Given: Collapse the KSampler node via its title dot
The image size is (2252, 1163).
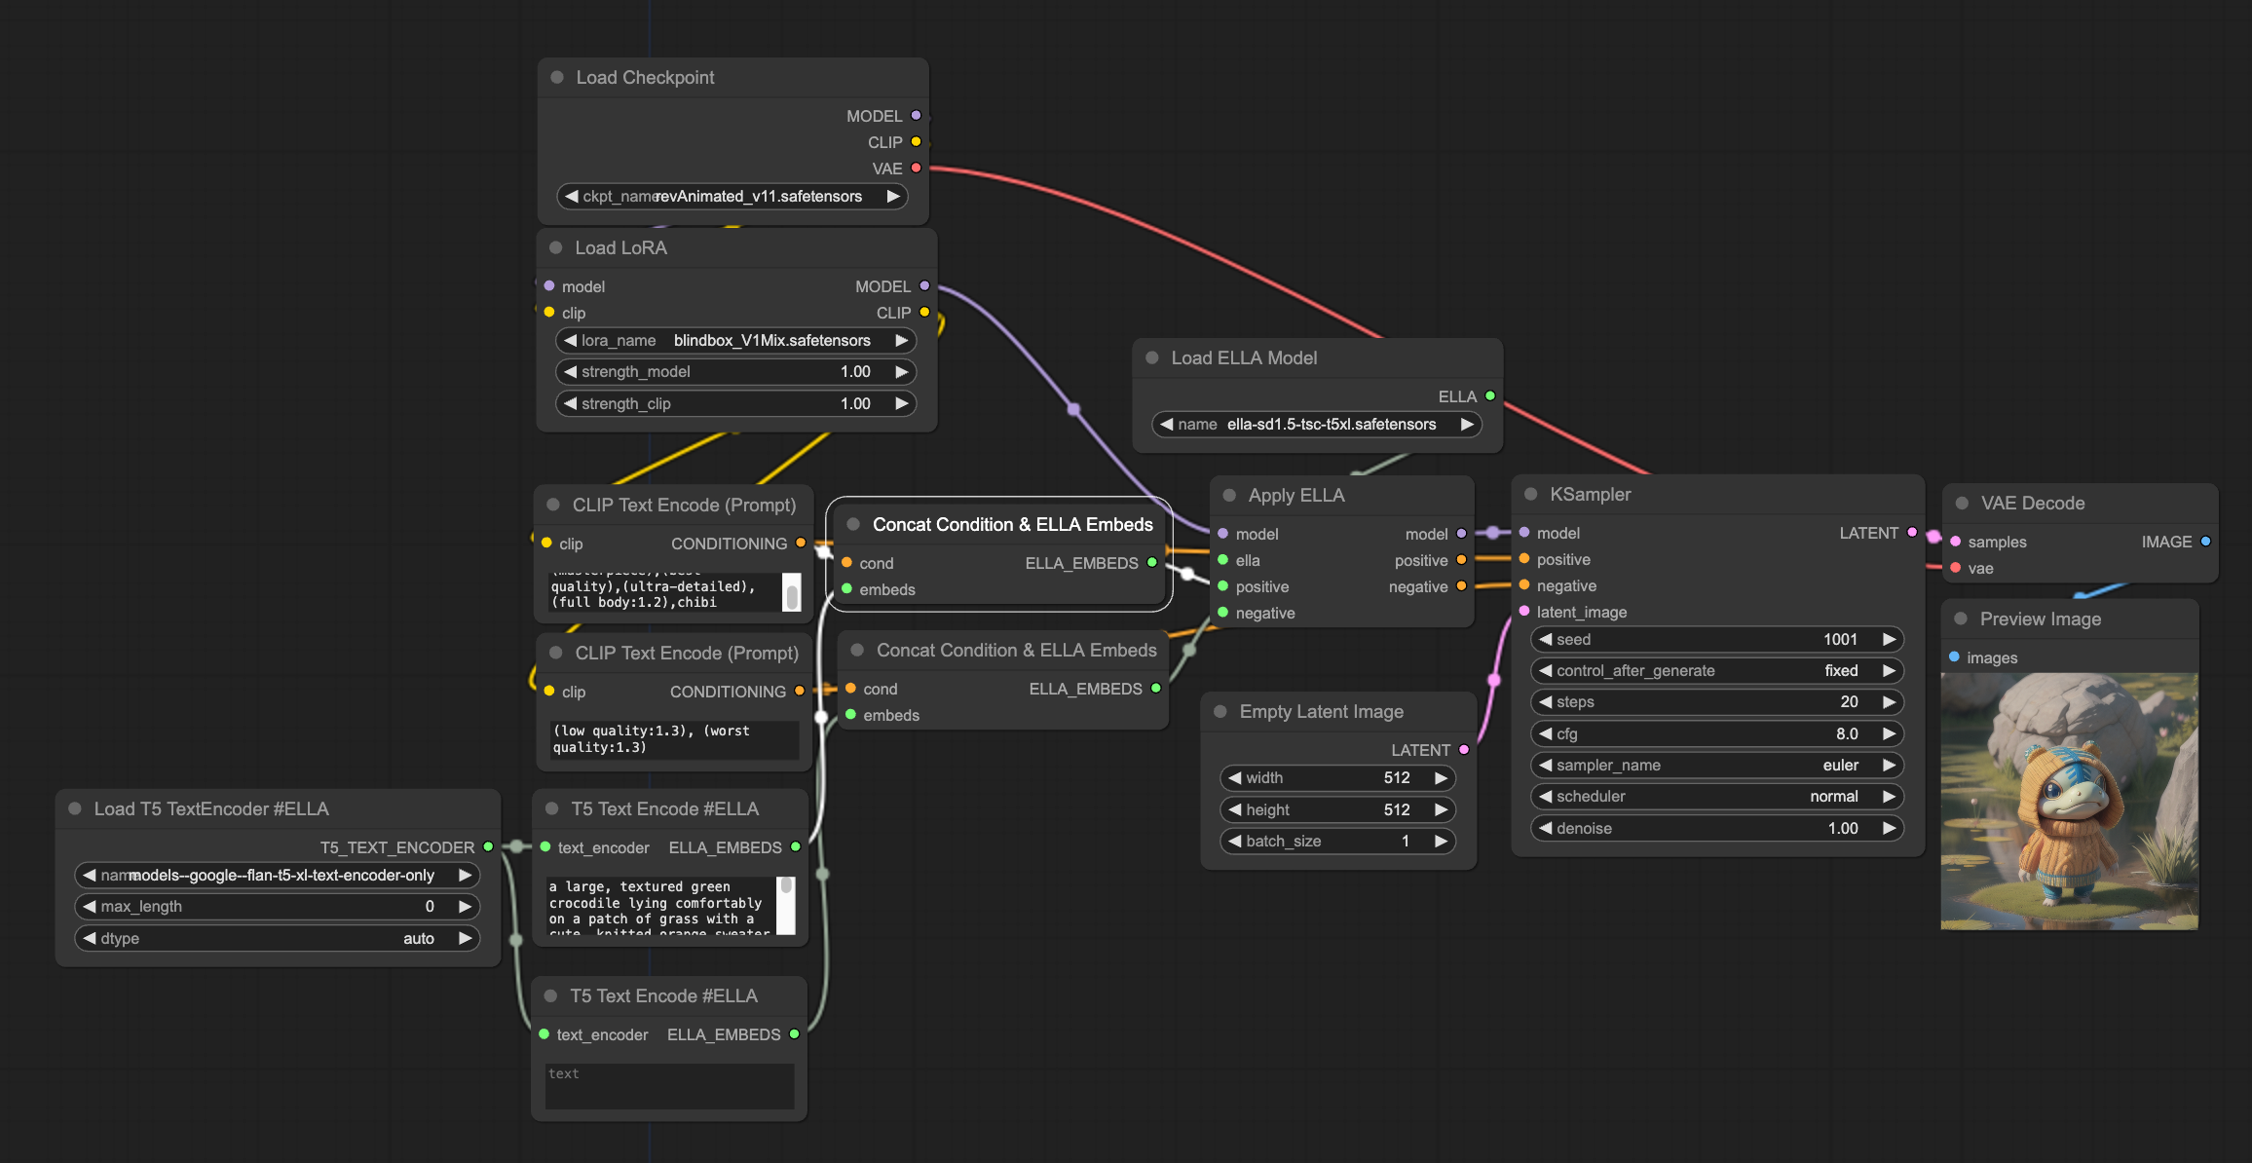Looking at the screenshot, I should pyautogui.click(x=1530, y=495).
